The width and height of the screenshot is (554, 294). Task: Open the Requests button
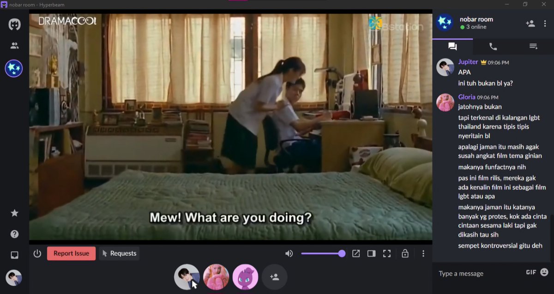[119, 253]
